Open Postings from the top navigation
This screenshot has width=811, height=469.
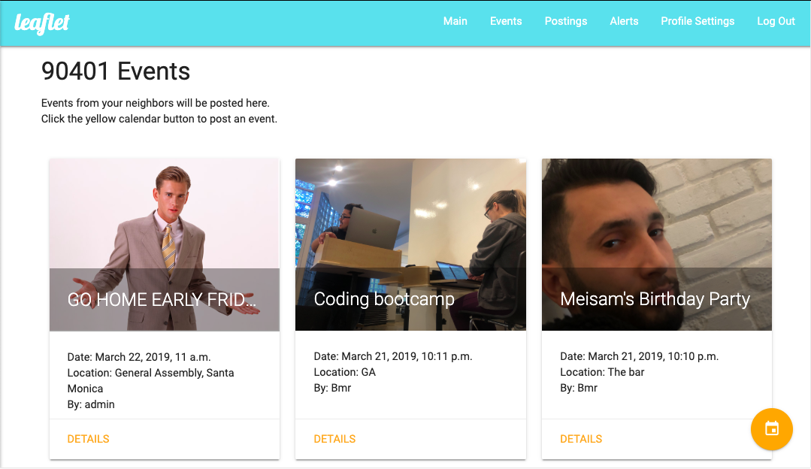(566, 21)
